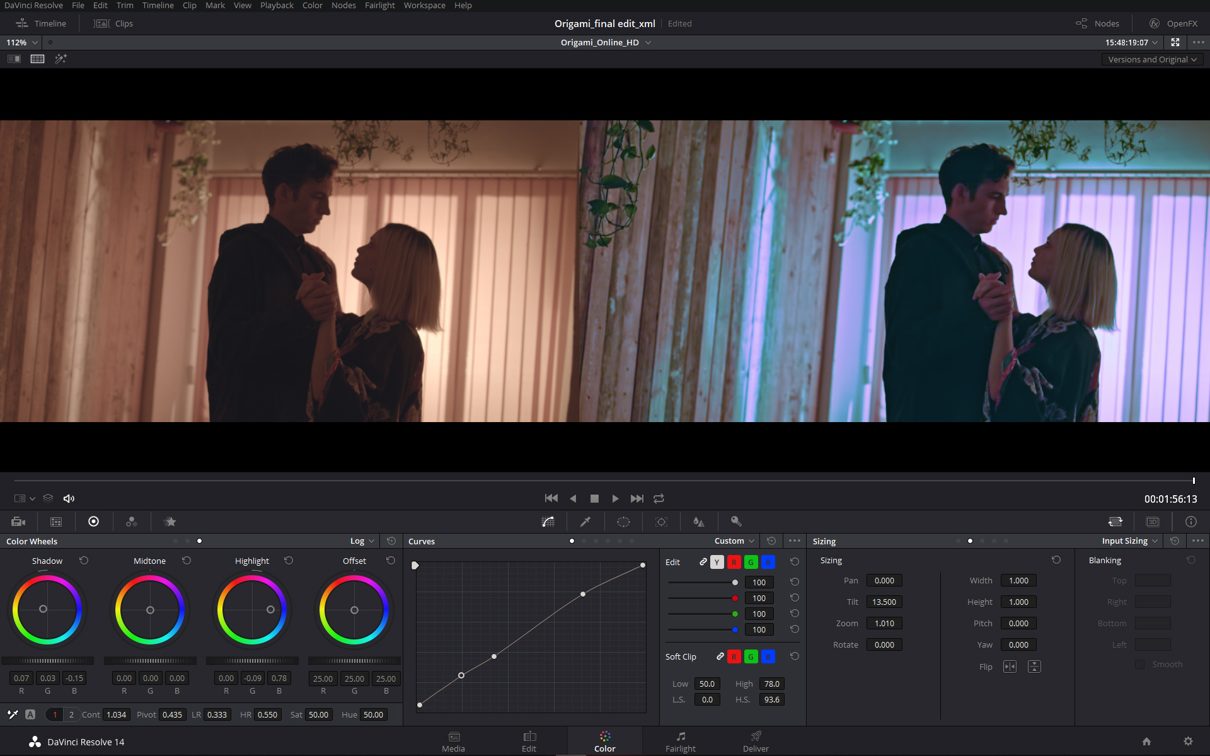Screen dimensions: 1210x756
Task: Click the Camera Raw palette icon
Action: 18,522
